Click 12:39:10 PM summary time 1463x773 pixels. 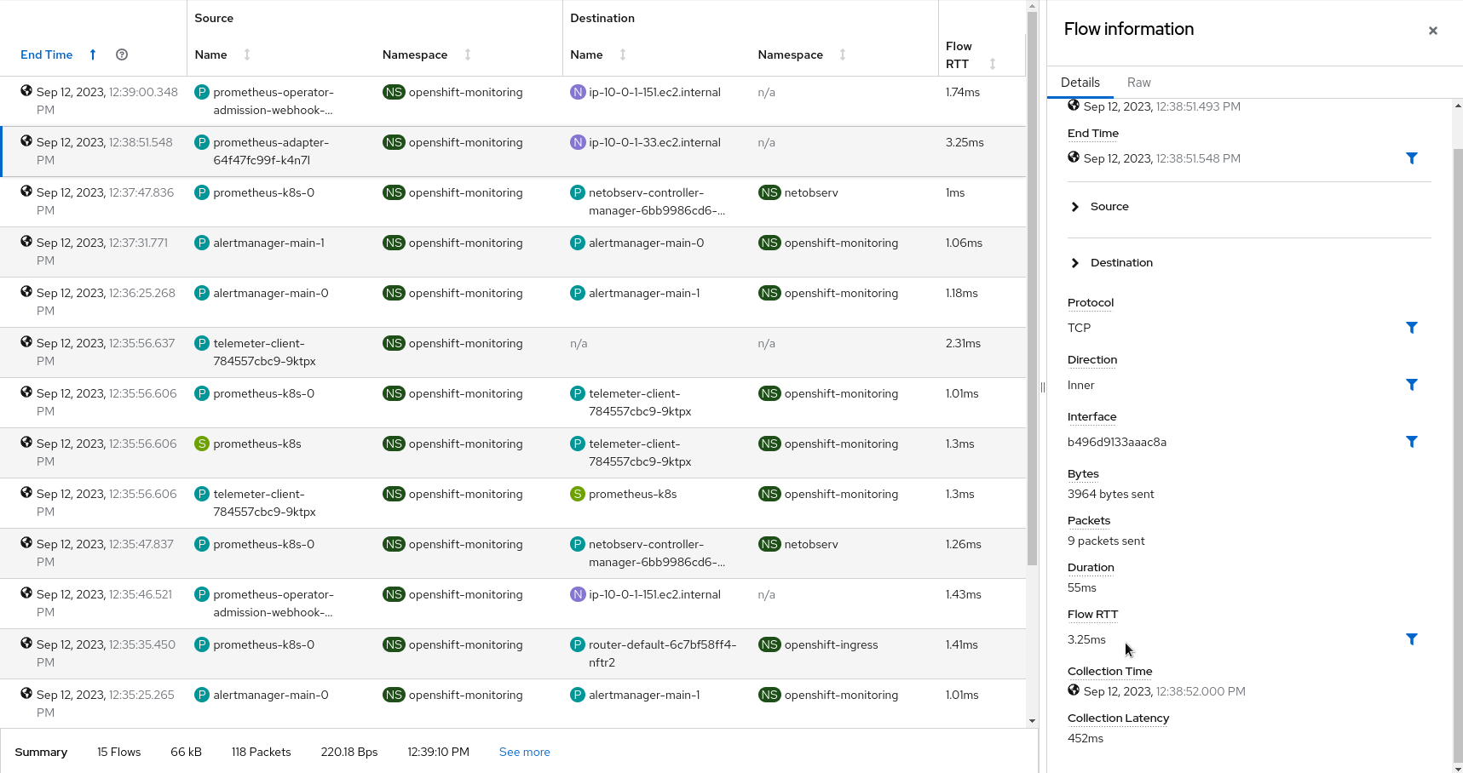[x=438, y=752]
